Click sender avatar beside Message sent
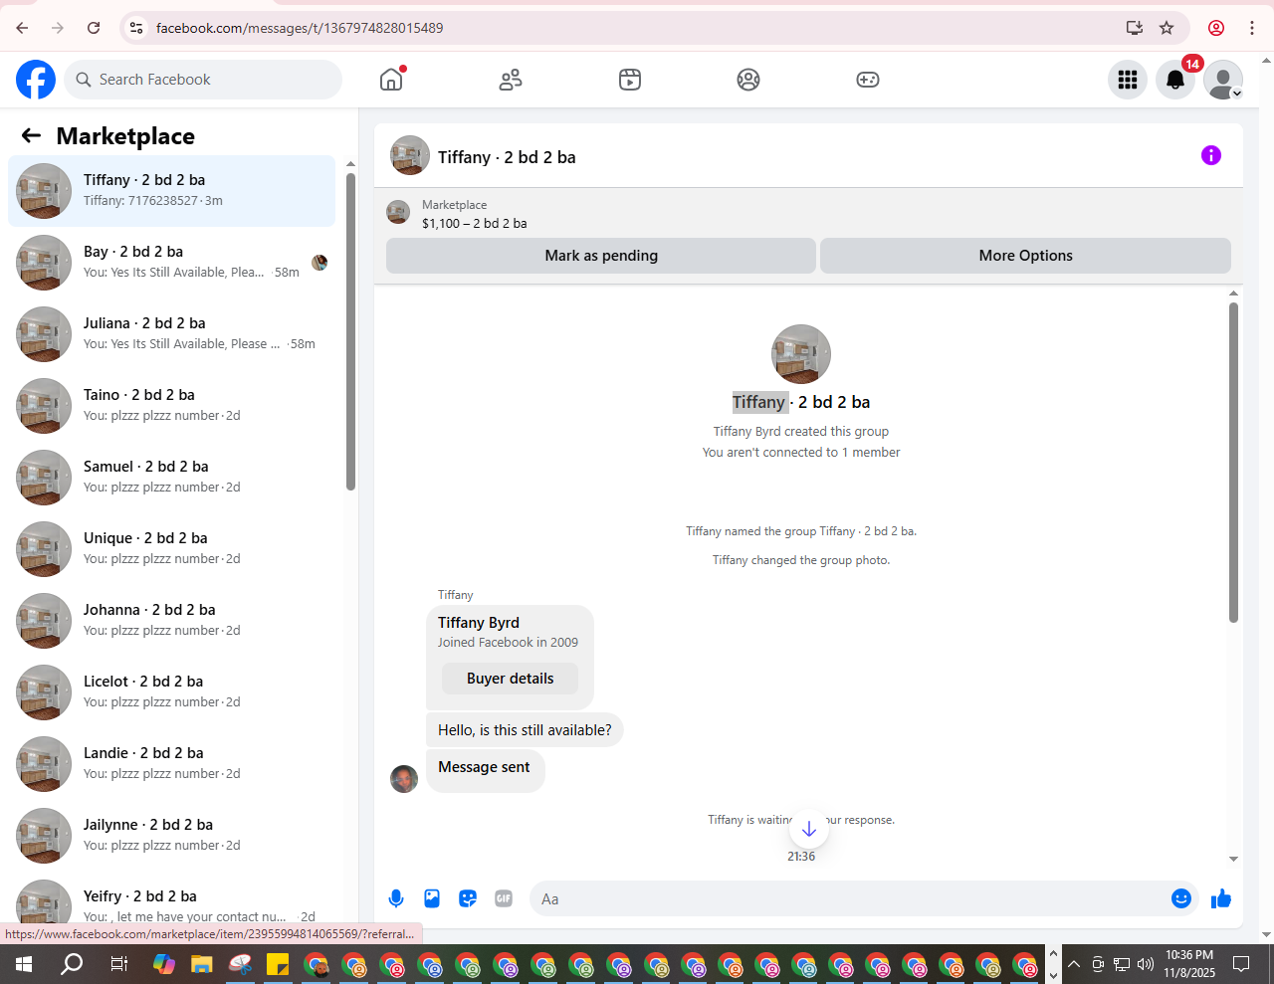 [x=404, y=779]
